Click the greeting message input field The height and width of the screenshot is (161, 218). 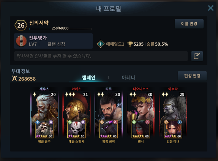tap(101, 56)
